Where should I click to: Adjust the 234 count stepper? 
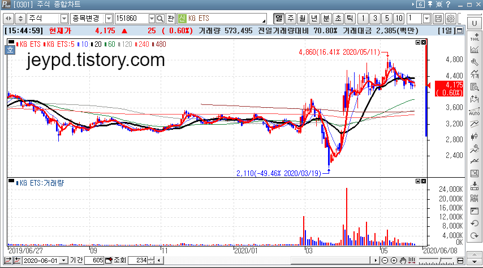click(x=151, y=261)
